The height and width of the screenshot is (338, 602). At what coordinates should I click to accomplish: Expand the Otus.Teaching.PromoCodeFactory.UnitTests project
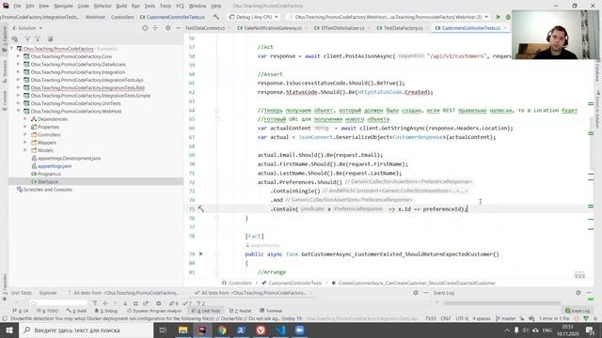tap(18, 103)
